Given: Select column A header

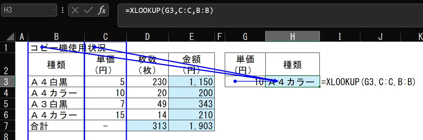Looking at the screenshot, I should tap(22, 37).
